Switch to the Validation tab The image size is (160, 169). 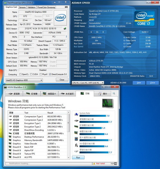(31, 7)
